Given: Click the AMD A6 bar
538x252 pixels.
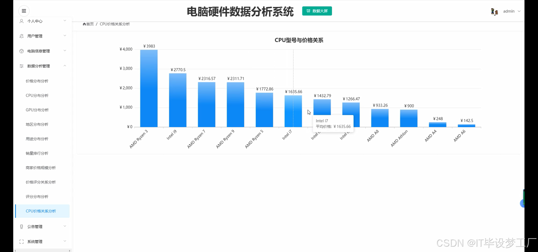Looking at the screenshot, I should [466, 126].
